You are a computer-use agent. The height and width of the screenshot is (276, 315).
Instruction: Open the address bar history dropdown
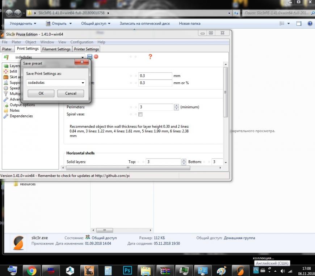(229, 13)
